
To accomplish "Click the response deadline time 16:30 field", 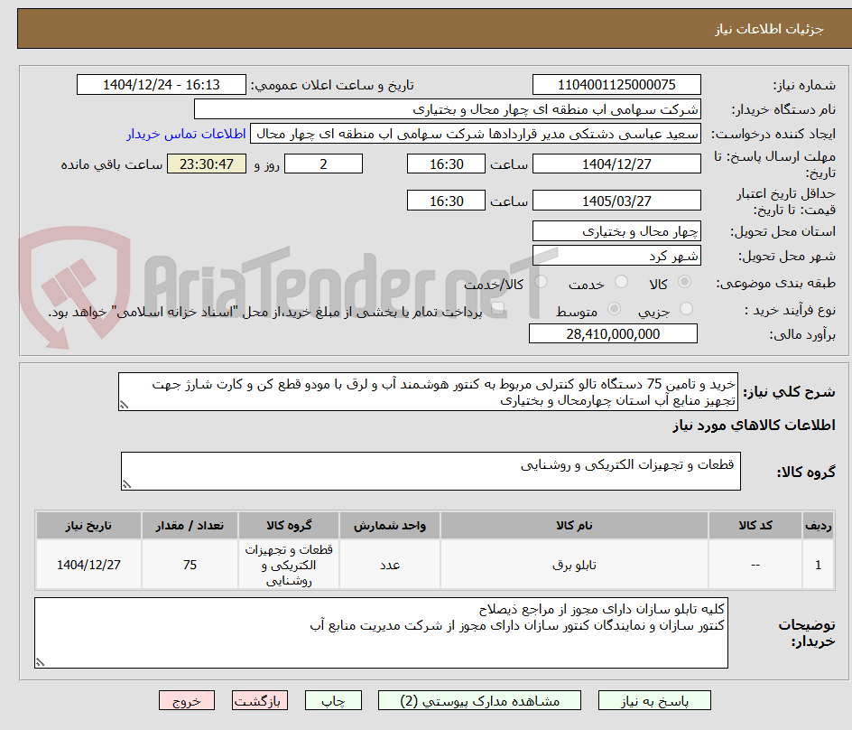I will coord(446,164).
